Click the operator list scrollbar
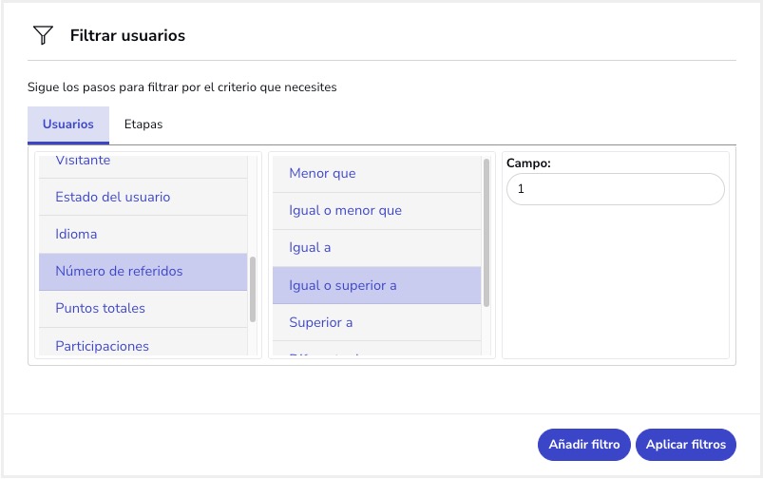 pyautogui.click(x=486, y=233)
